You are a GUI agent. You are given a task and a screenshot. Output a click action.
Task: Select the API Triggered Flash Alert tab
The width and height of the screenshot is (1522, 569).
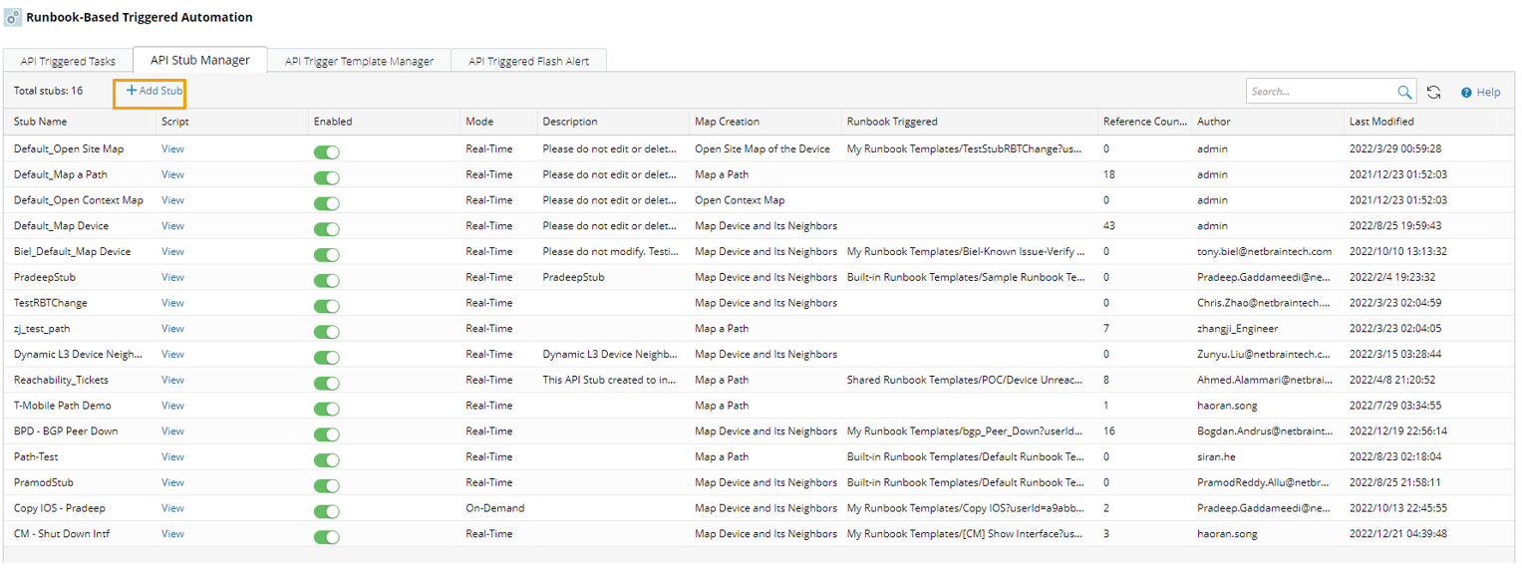tap(528, 61)
